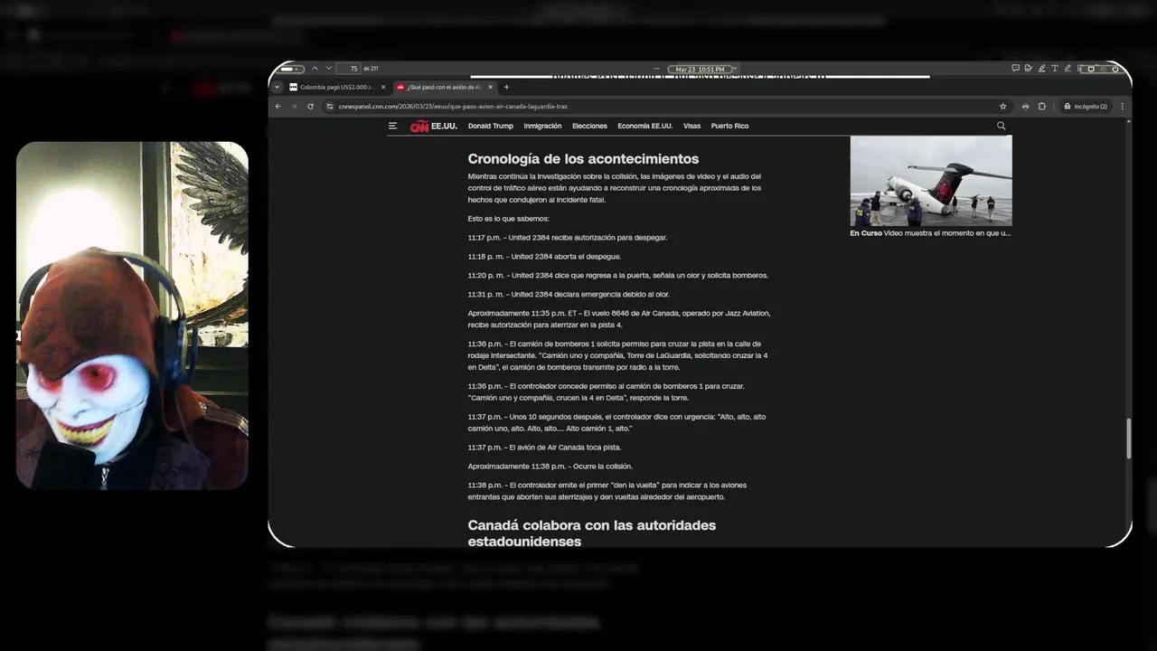The height and width of the screenshot is (651, 1157).
Task: Select the pen drawing tool
Action: [1068, 69]
